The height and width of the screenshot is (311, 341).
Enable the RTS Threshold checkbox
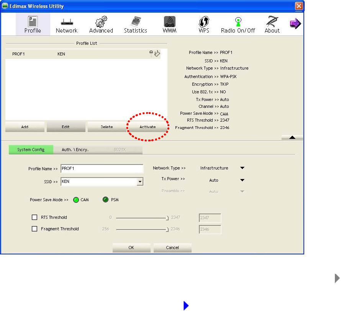click(x=34, y=217)
